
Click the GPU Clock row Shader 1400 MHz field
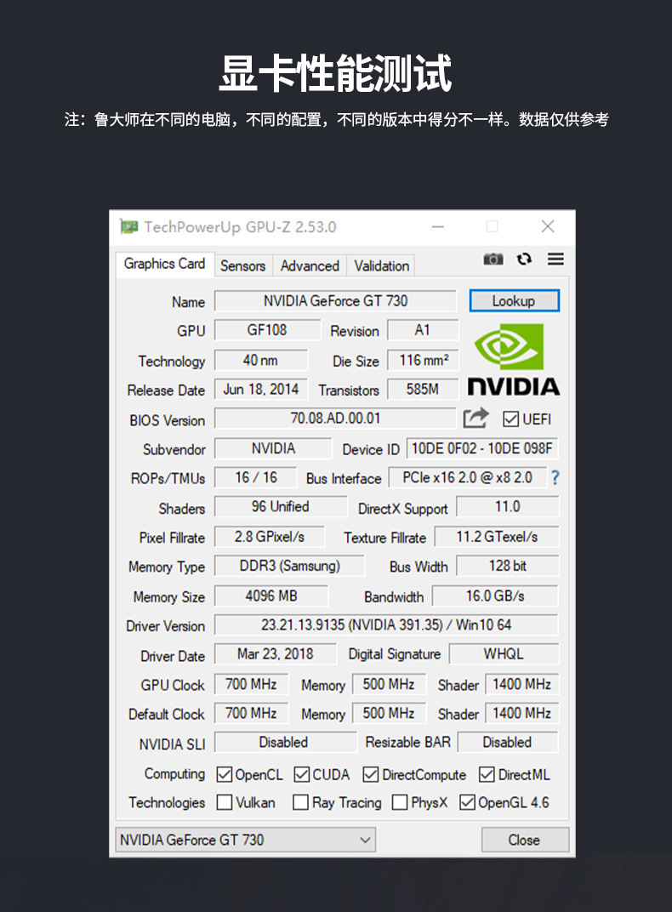[522, 685]
